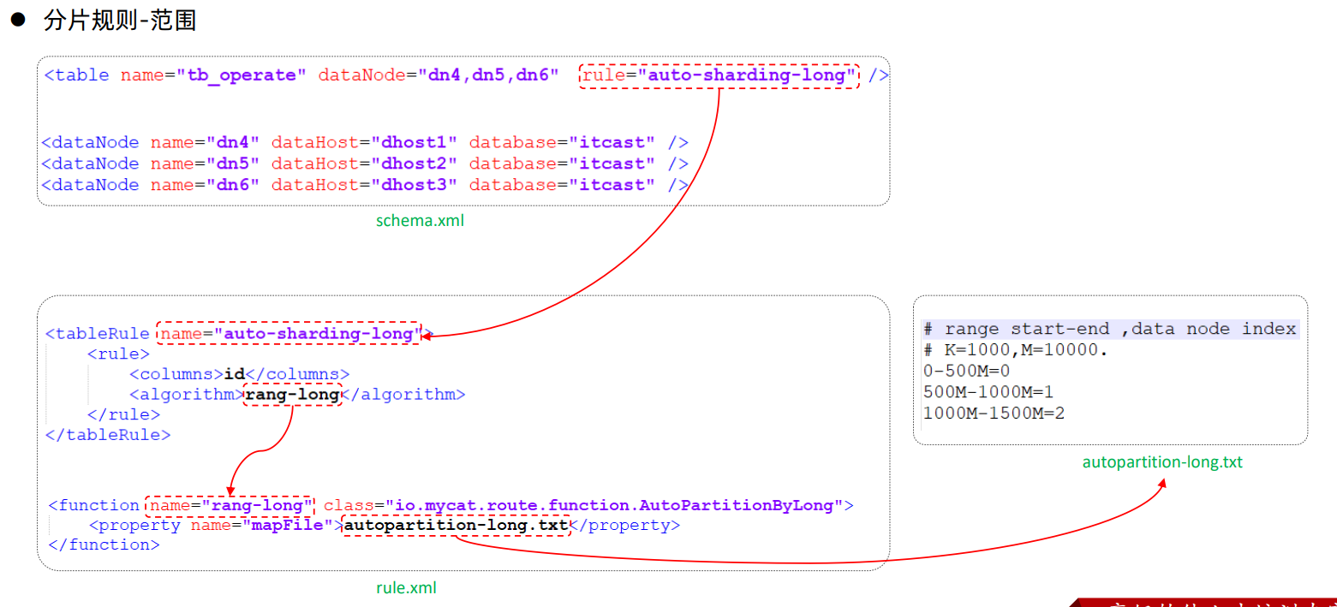Click the tableRule name="auto-sharding-long" box
This screenshot has width=1337, height=607.
click(290, 334)
